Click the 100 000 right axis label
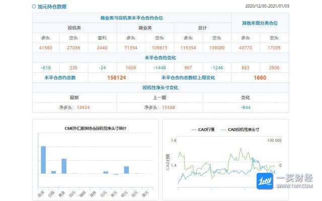The width and height of the screenshot is (322, 201). click(x=274, y=140)
